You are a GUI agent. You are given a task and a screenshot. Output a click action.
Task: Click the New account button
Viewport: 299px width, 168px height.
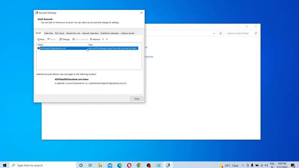[41, 39]
